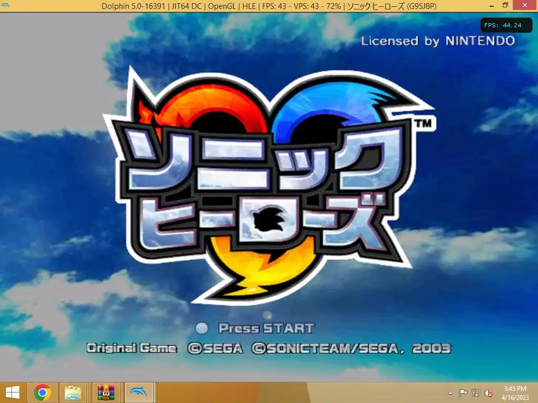Click the Press START prompt
This screenshot has width=538, height=403.
(266, 328)
